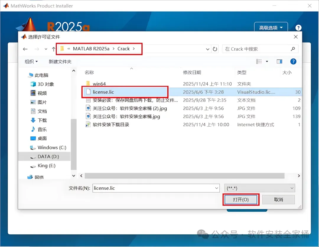
Task: Sort by 名称 column header
Action: pos(89,72)
